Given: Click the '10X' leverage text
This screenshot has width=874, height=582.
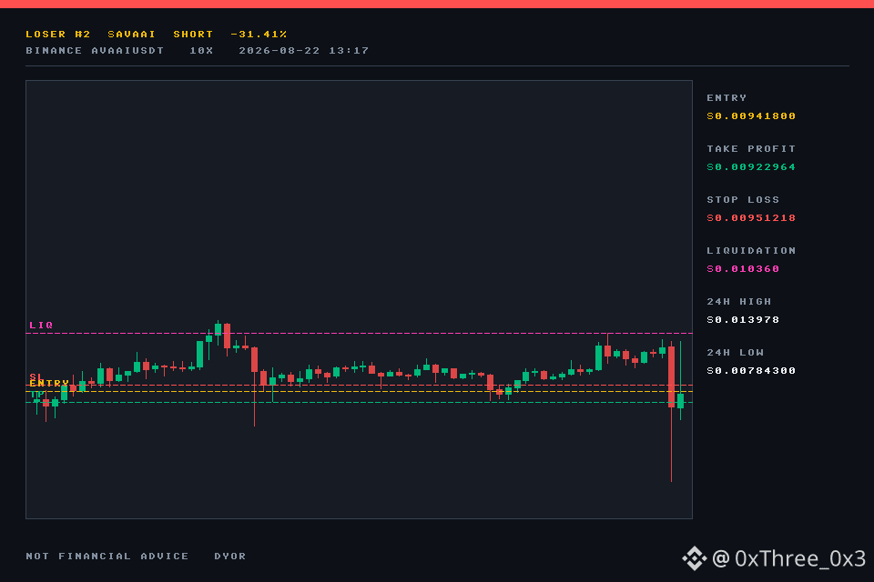Looking at the screenshot, I should coord(201,51).
